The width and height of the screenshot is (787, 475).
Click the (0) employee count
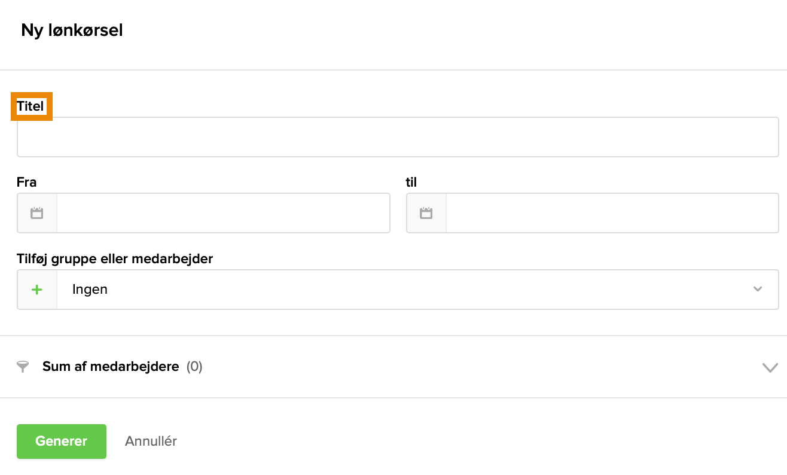pos(194,367)
